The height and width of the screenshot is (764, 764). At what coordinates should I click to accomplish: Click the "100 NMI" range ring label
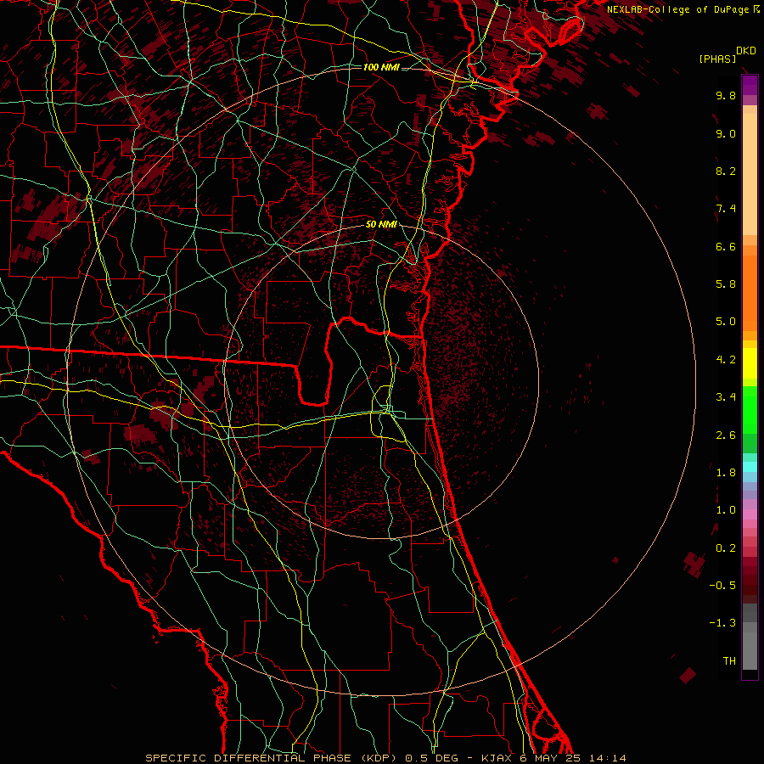[x=381, y=67]
